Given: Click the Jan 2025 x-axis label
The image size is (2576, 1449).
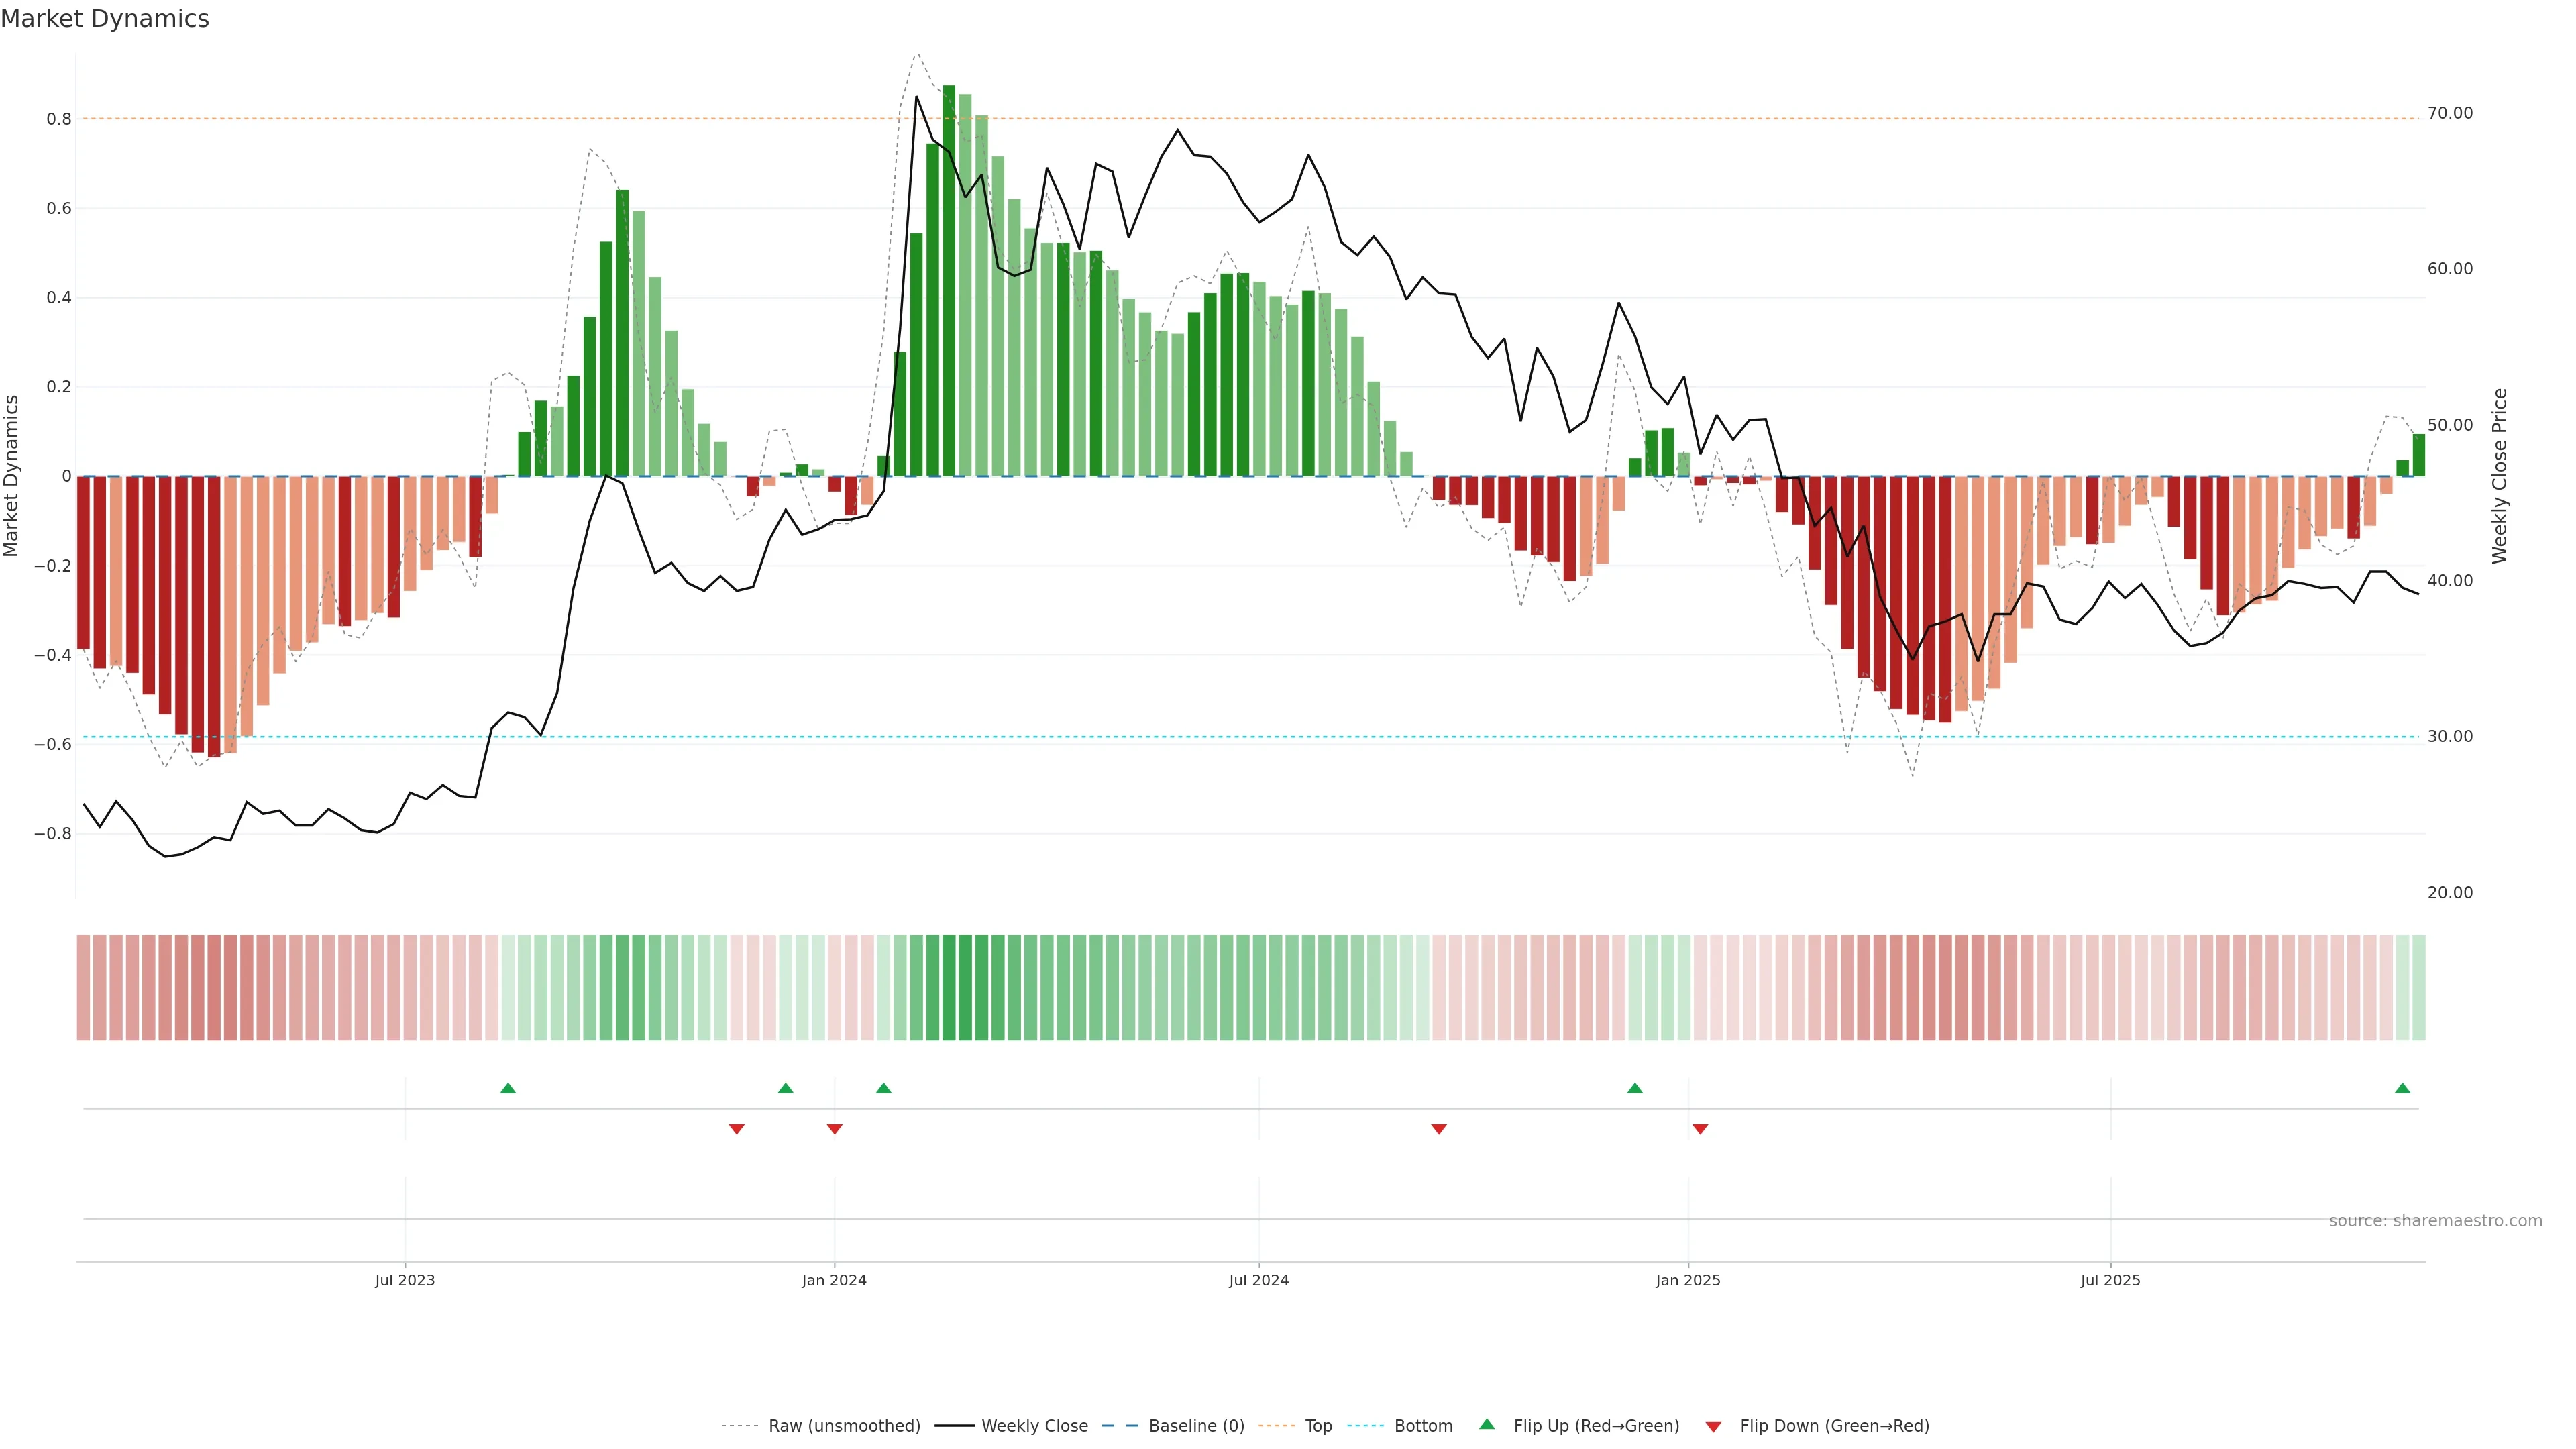Looking at the screenshot, I should 1688,1280.
